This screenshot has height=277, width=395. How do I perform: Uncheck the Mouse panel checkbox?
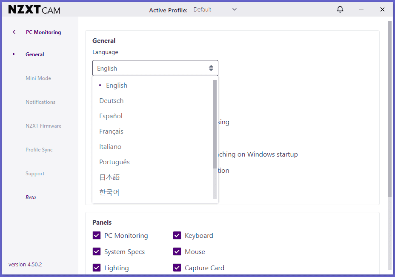(177, 251)
